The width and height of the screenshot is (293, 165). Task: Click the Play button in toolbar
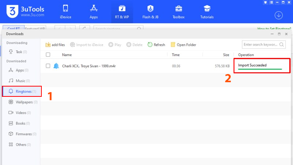115,45
